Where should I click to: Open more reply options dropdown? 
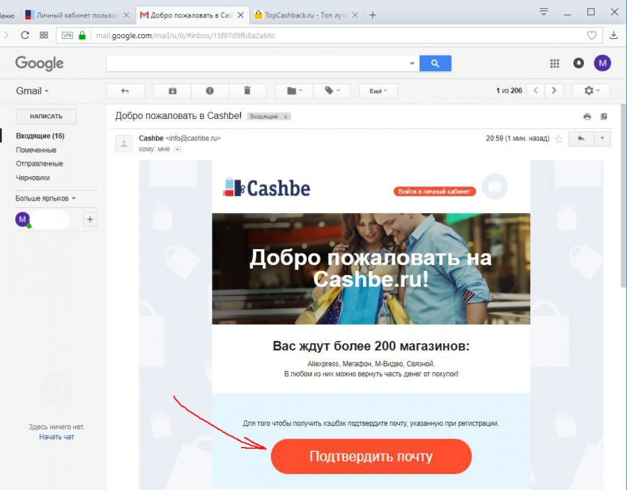pyautogui.click(x=602, y=139)
